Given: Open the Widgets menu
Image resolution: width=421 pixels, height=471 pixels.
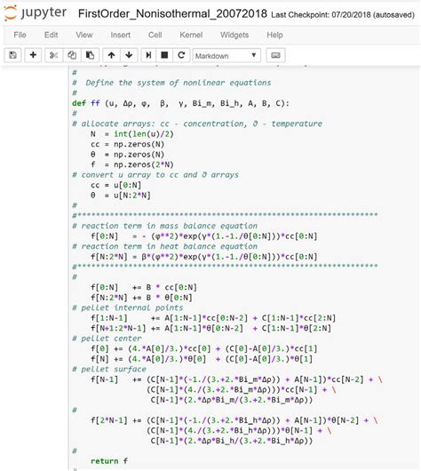Looking at the screenshot, I should click(234, 35).
